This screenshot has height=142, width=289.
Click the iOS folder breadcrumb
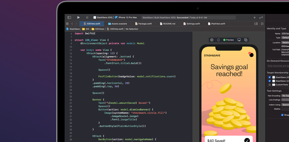pyautogui.click(x=86, y=29)
